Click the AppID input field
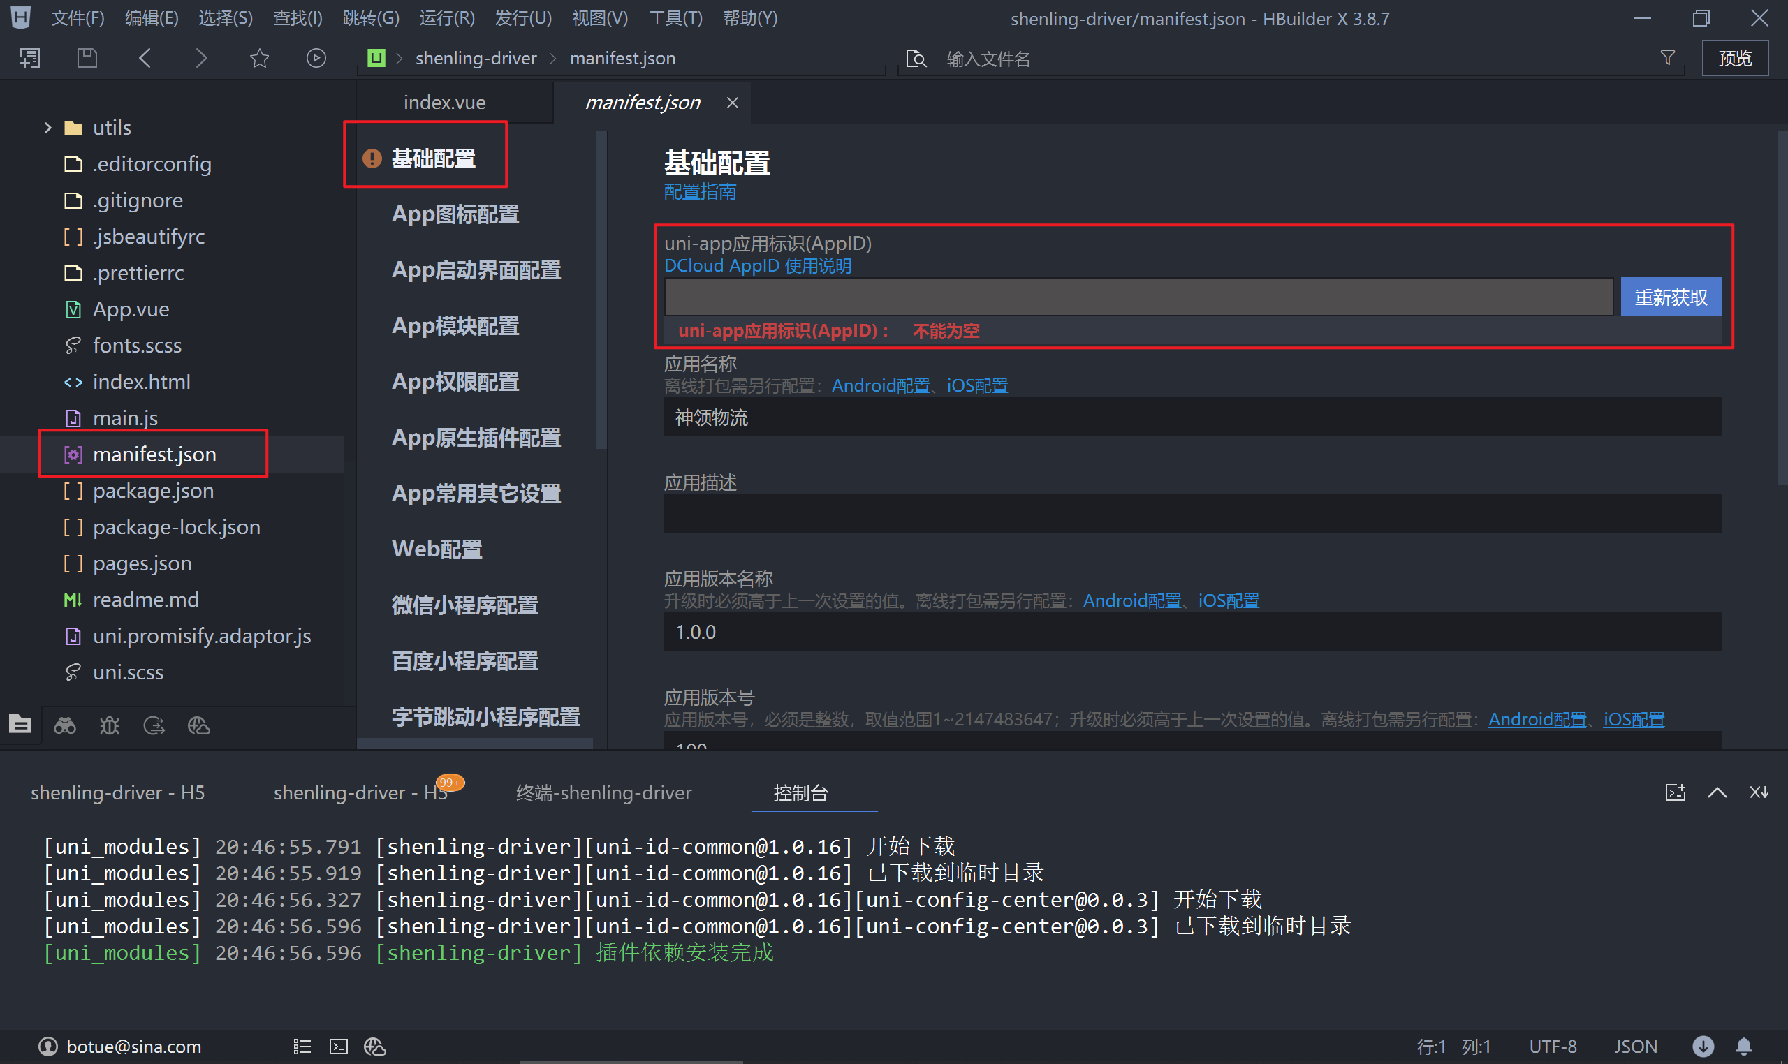The width and height of the screenshot is (1788, 1064). (1138, 297)
